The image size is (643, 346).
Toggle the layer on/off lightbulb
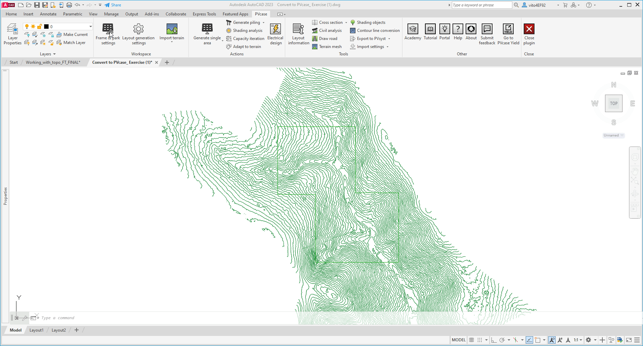coord(27,27)
